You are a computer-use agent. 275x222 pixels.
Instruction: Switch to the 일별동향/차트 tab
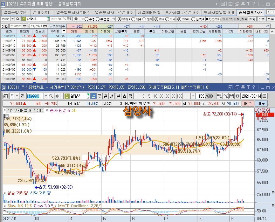click(16, 12)
